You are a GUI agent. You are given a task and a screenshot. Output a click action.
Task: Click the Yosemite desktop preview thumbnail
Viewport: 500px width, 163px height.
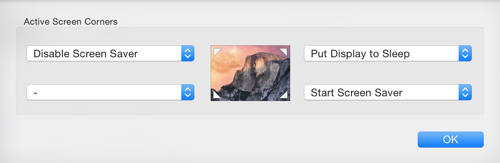pos(250,73)
